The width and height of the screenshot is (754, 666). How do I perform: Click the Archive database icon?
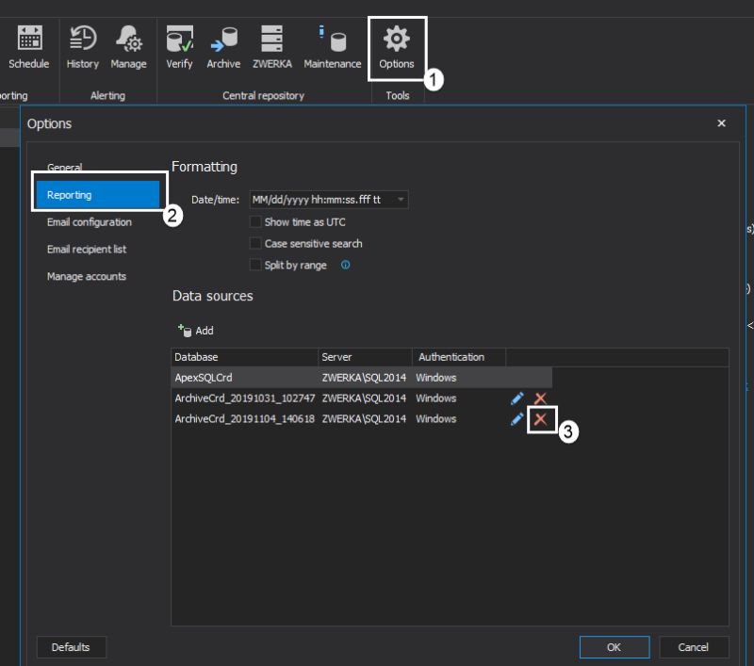(x=223, y=41)
